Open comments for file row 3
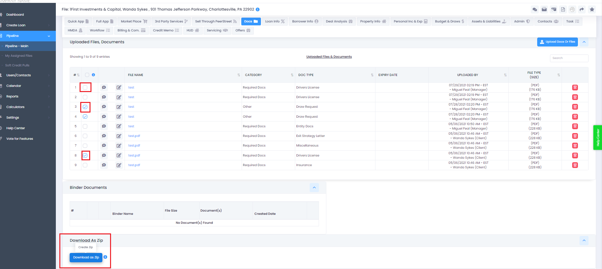Screen dimensions: 602x269 (104, 107)
